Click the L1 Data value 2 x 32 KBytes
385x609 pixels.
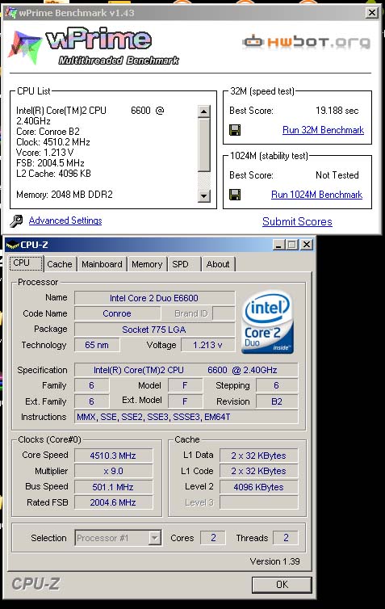tap(259, 456)
